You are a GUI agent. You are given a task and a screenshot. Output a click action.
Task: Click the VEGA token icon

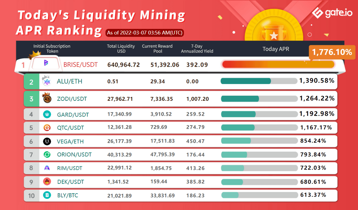pyautogui.click(x=46, y=141)
